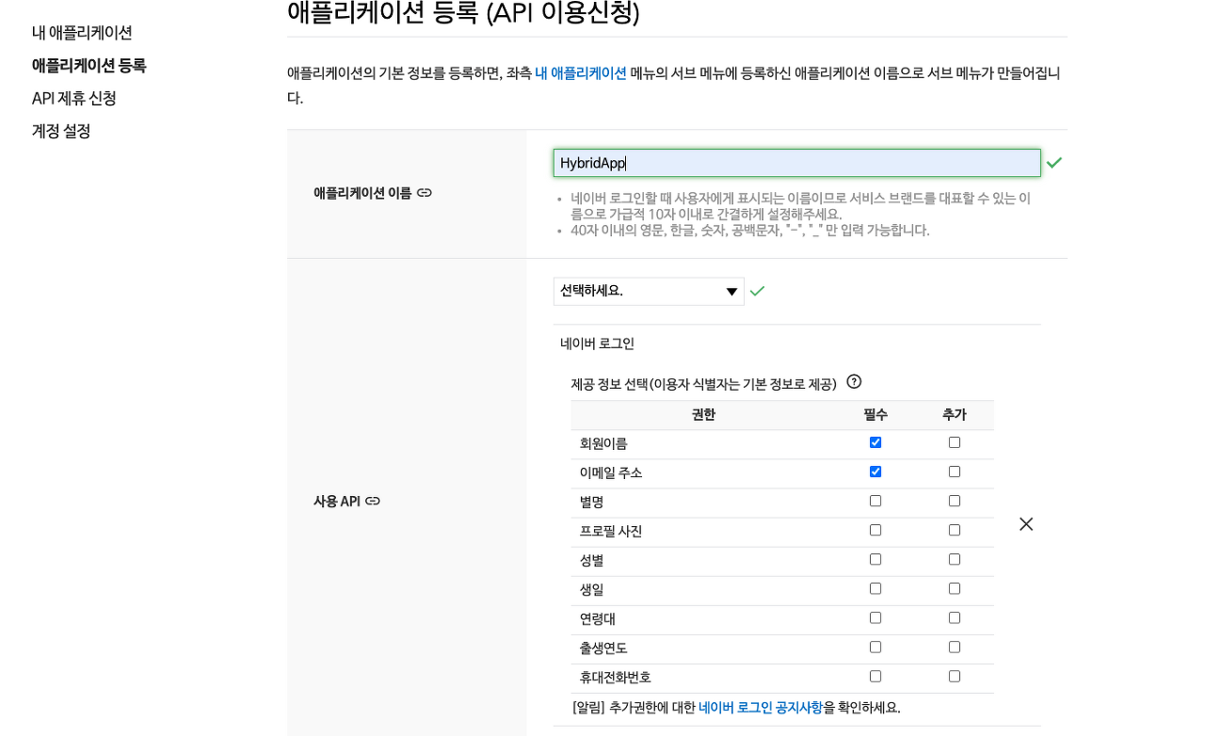This screenshot has height=736, width=1205.
Task: Click the application name input field
Action: pyautogui.click(x=796, y=163)
